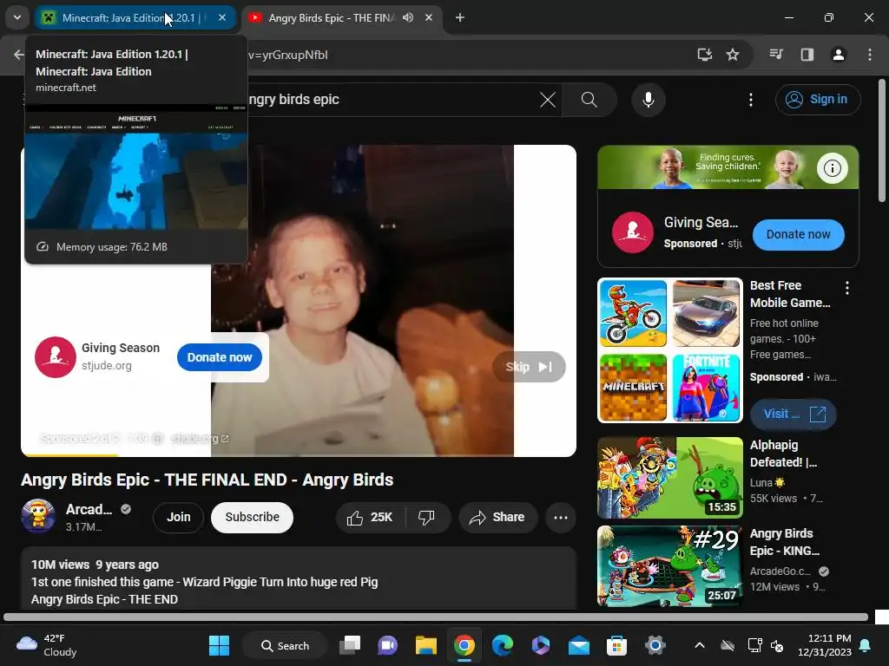Share the video
Screen dimensions: 889x666
click(497, 517)
